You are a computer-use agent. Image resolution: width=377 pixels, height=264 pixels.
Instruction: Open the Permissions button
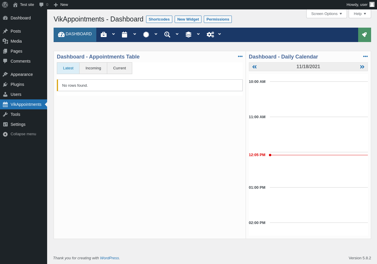tap(218, 19)
